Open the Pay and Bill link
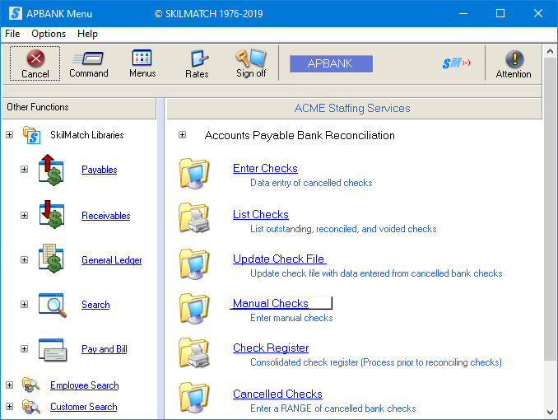 [105, 348]
